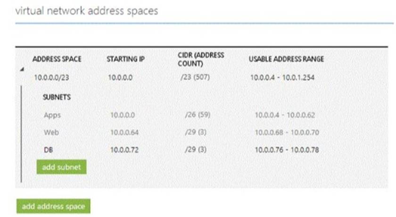Click the Web usable range 10.0.0.68 - 10.0.0.70
The width and height of the screenshot is (396, 217).
tap(287, 133)
